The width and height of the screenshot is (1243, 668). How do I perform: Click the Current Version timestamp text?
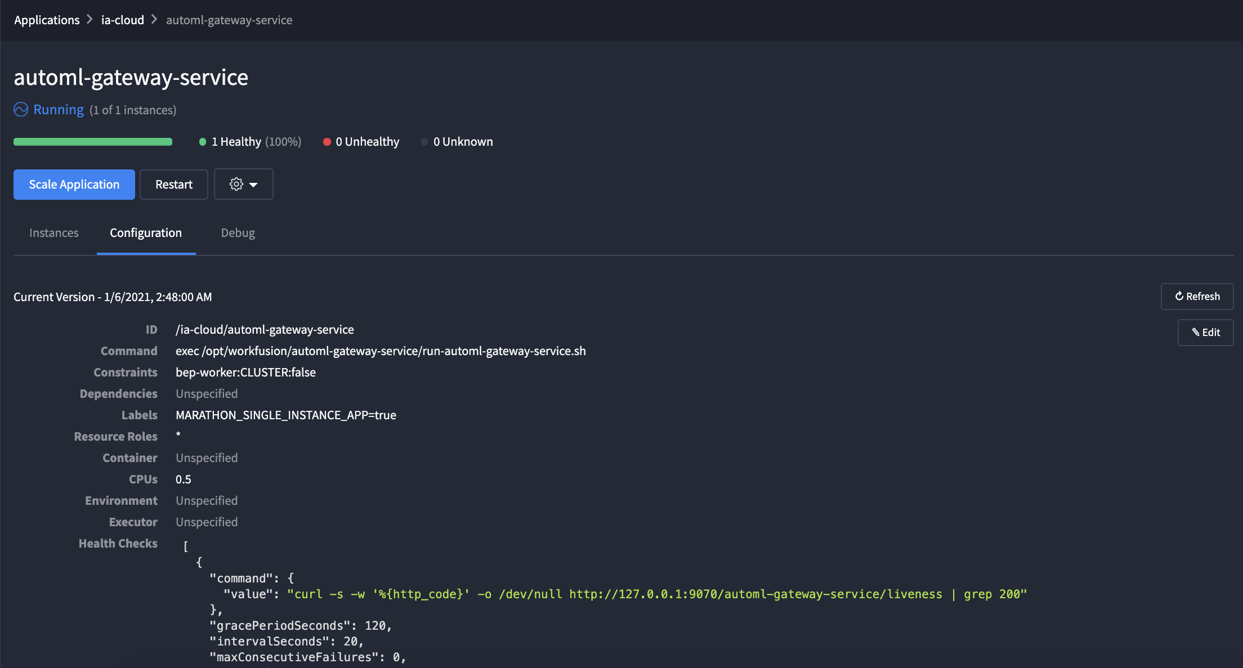113,297
